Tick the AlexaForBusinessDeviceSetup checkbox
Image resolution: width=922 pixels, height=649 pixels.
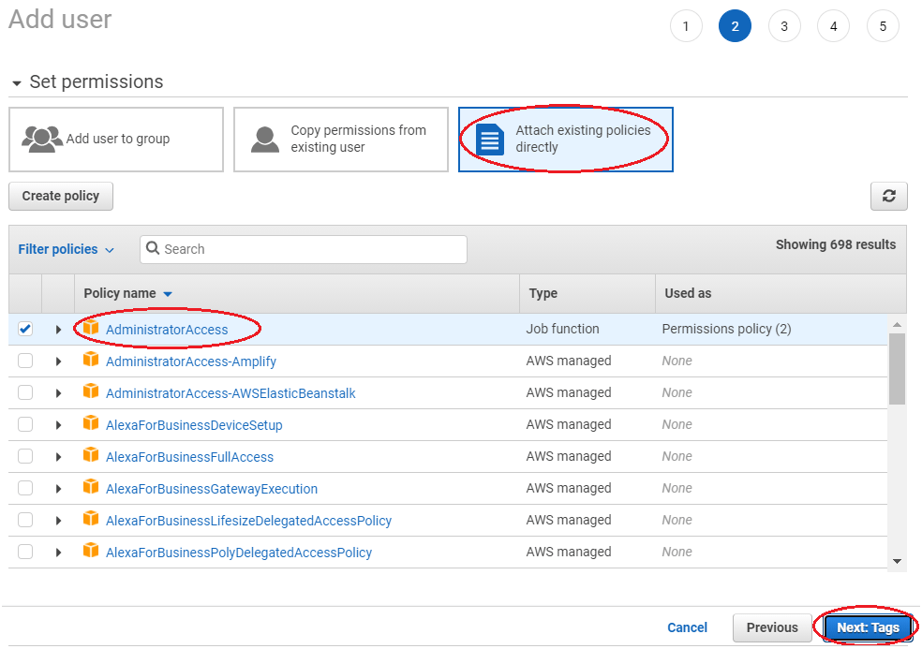(x=25, y=424)
